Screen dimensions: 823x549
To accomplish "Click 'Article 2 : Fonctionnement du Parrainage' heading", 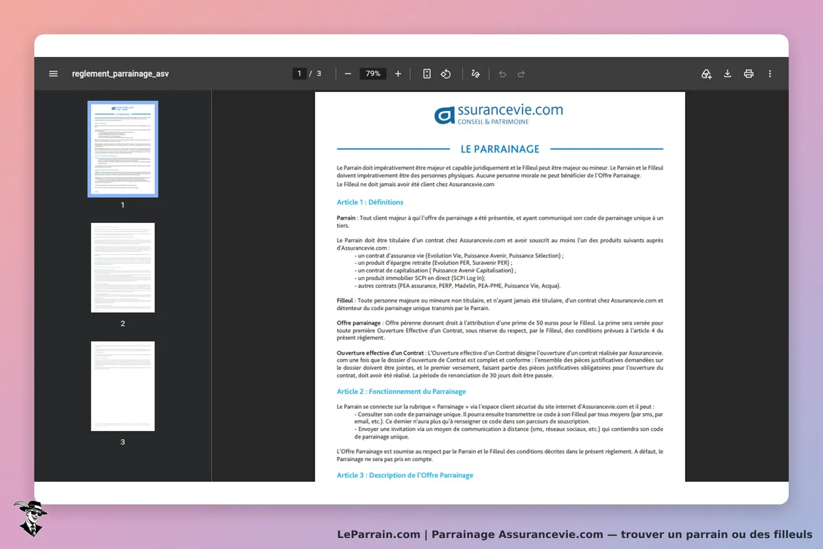I will pyautogui.click(x=401, y=391).
